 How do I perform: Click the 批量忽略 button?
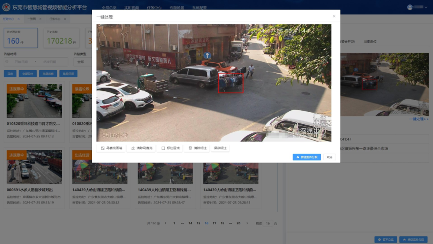pyautogui.click(x=48, y=74)
